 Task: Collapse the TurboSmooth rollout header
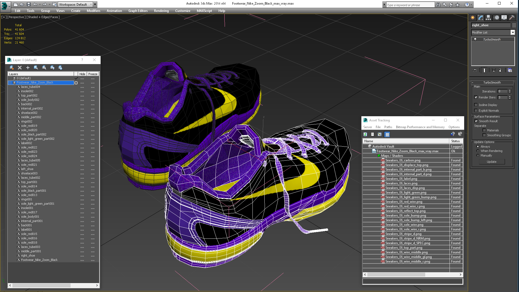pos(492,82)
